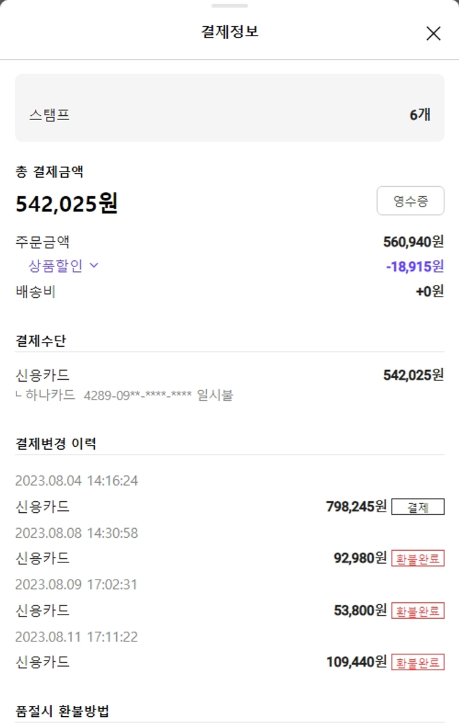
Task: Expand the 상품할인 discount details
Action: tap(55, 266)
